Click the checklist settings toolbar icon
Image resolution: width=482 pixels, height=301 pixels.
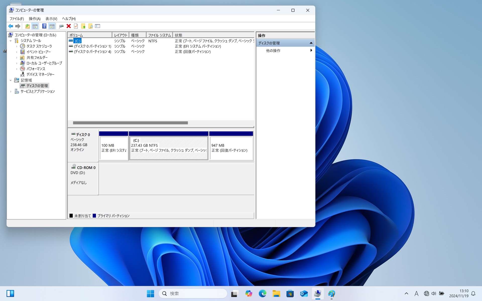tap(98, 26)
